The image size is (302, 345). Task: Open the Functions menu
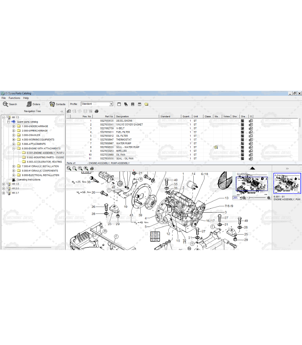[14, 98]
